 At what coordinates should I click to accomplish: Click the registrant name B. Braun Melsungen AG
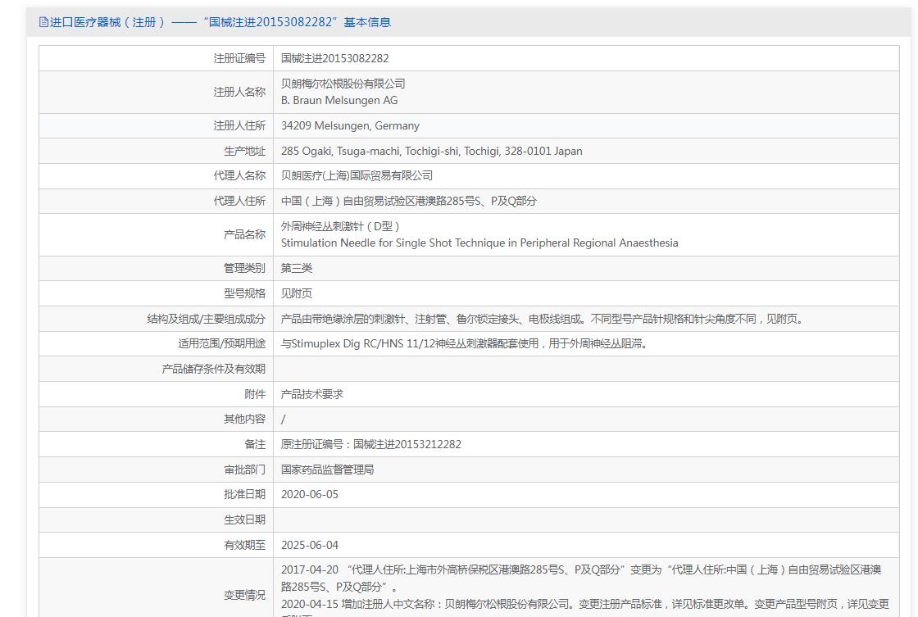click(339, 100)
